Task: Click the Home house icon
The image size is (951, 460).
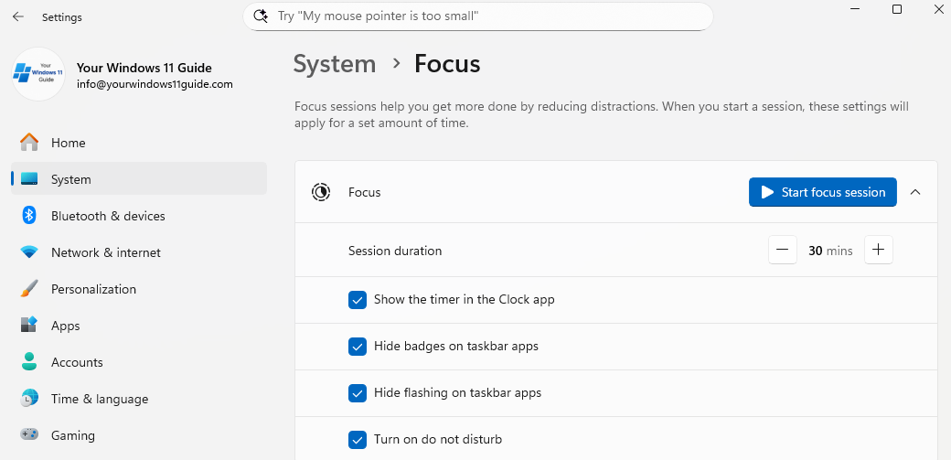Action: pos(29,143)
